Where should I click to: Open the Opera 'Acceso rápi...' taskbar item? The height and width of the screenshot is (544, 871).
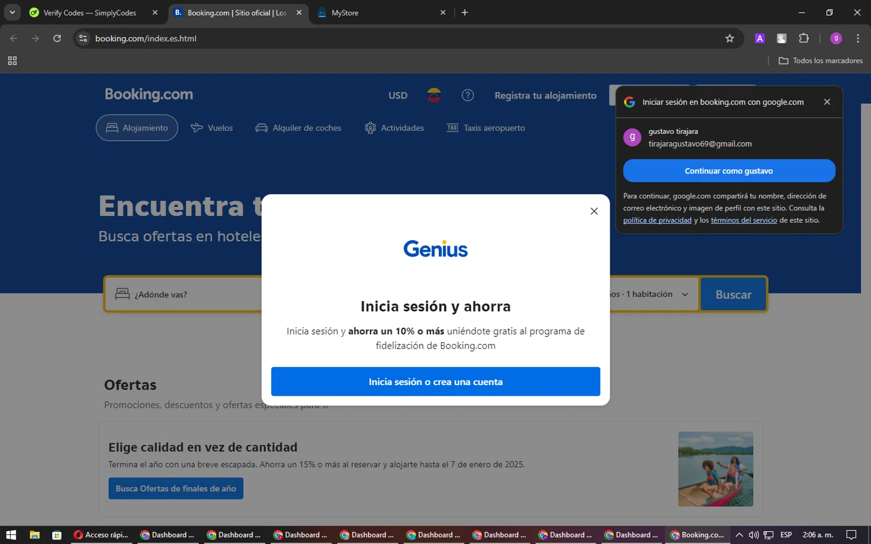click(101, 535)
